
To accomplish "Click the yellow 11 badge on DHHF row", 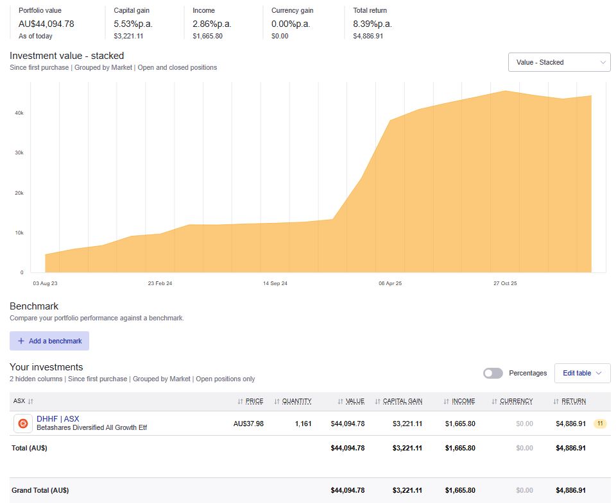I will (600, 424).
